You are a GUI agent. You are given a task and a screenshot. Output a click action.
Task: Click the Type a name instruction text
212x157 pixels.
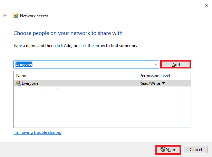75,46
